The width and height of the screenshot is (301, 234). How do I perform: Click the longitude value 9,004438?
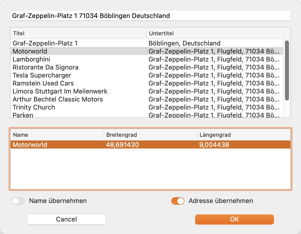tap(214, 144)
